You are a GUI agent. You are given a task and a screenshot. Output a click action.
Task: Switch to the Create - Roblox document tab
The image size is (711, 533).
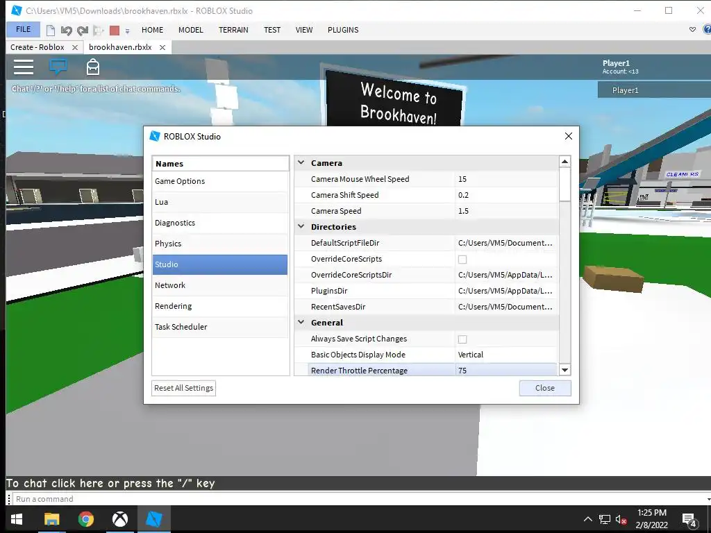click(x=37, y=47)
